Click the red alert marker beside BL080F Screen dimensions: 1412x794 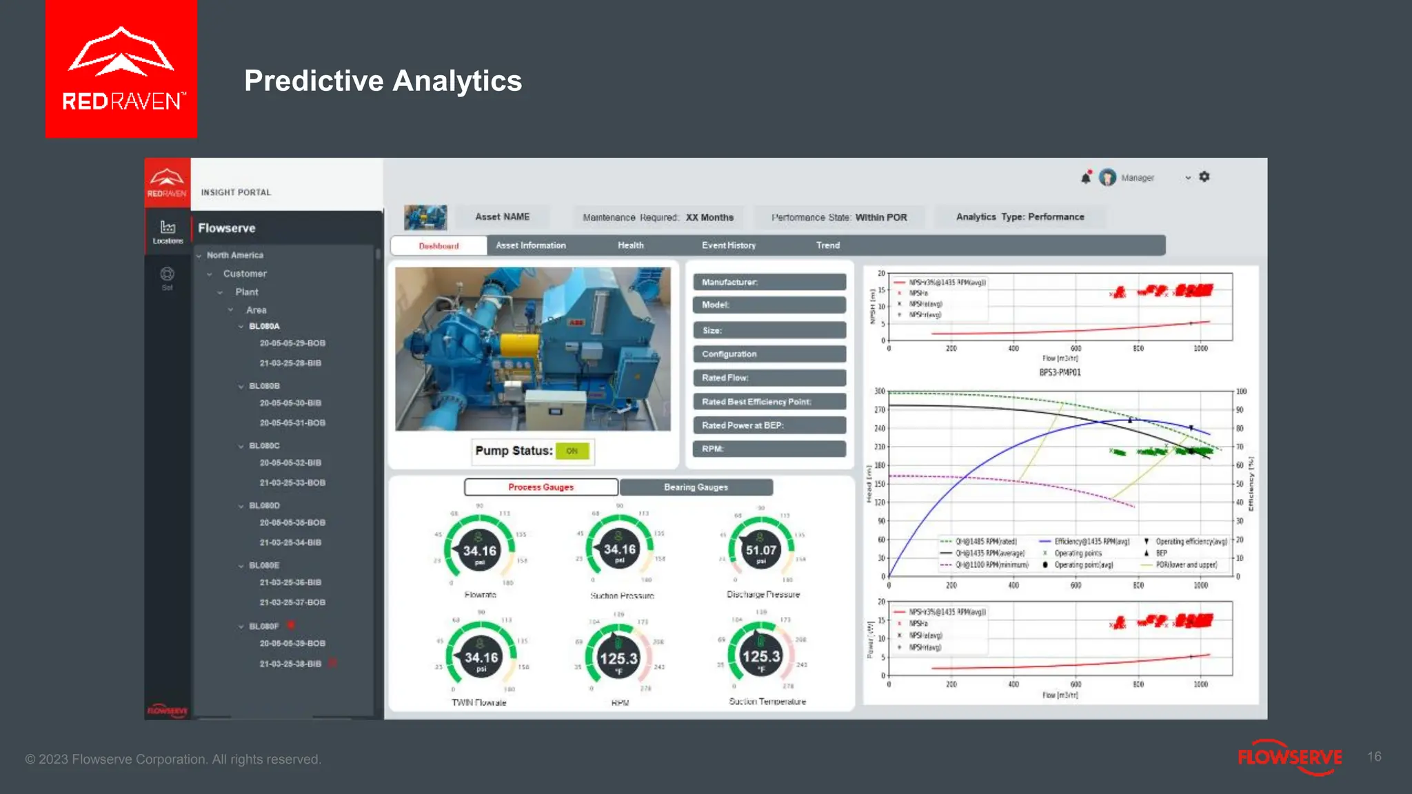click(291, 625)
